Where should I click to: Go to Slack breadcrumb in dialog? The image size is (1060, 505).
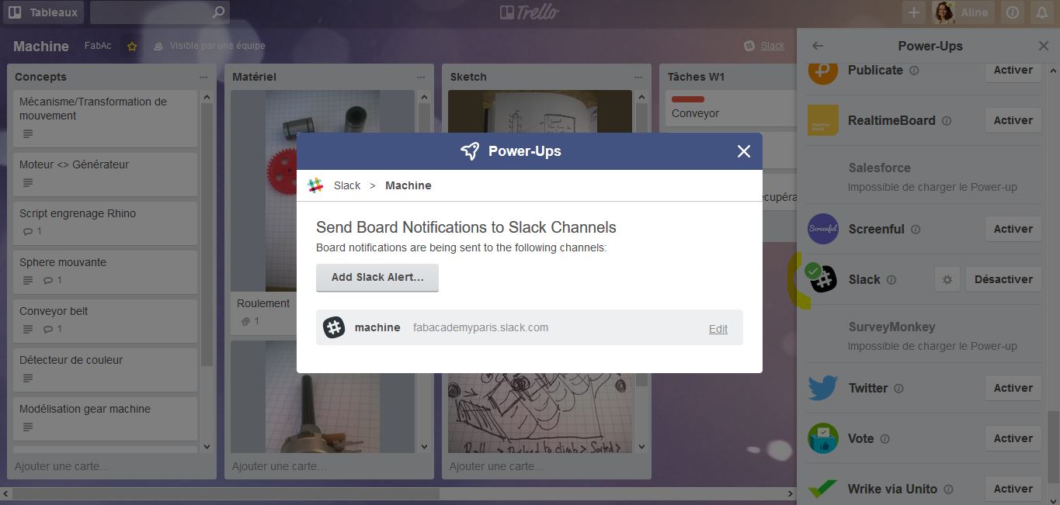coord(347,185)
